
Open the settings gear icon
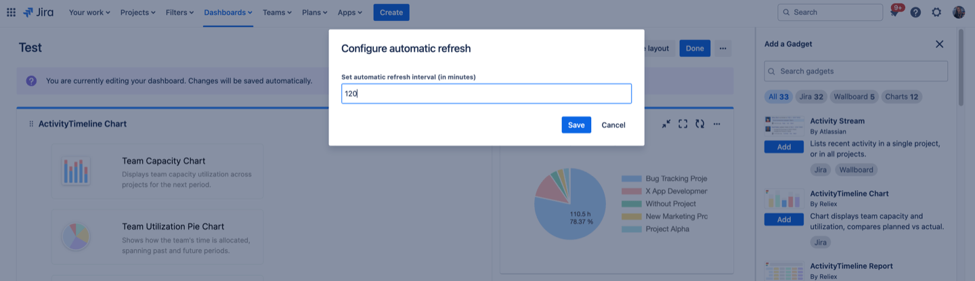[x=936, y=12]
